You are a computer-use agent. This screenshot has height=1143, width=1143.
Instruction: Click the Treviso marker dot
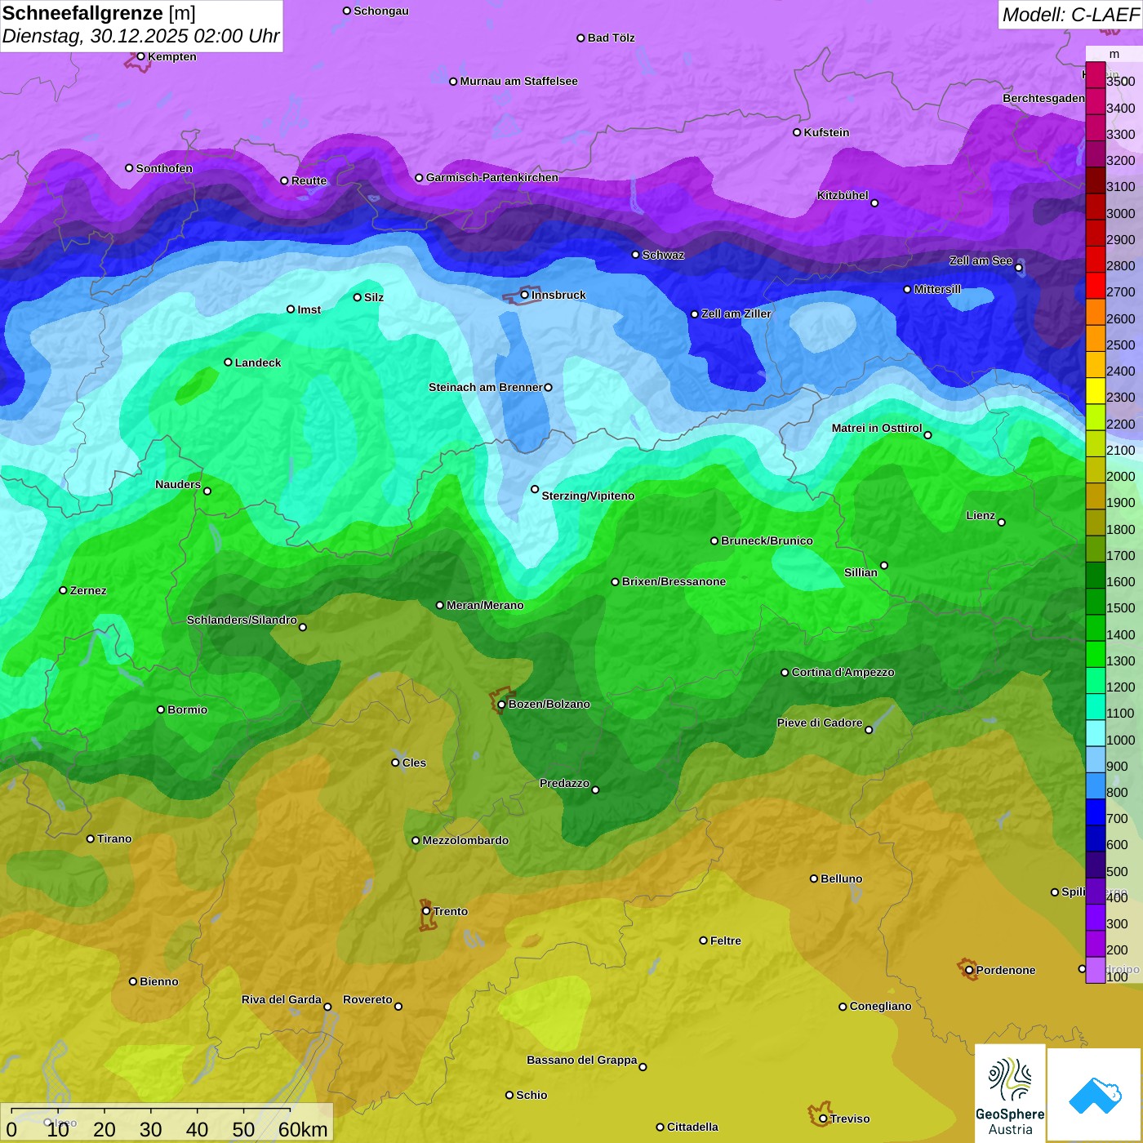coord(823,1119)
